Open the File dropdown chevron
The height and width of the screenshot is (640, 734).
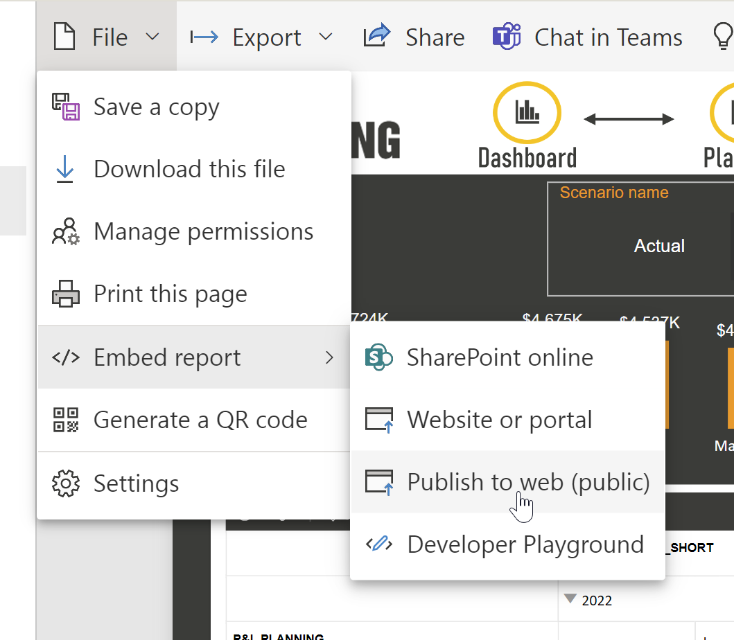[x=153, y=37]
